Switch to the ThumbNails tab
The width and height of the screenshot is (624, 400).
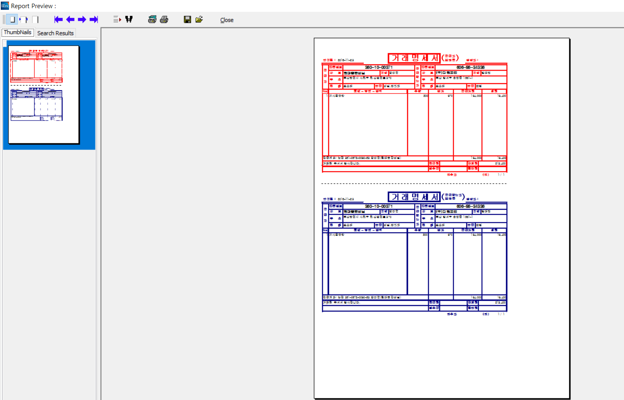pyautogui.click(x=18, y=33)
